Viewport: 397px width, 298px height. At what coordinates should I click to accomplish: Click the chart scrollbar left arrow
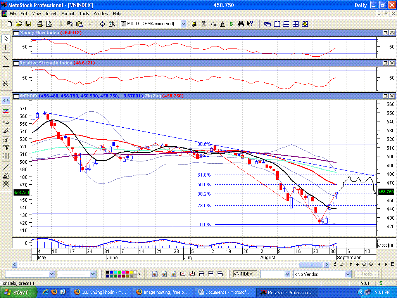[15, 264]
